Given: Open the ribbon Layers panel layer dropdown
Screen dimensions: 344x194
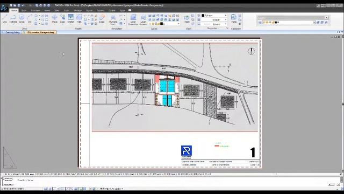Looking at the screenshot, I should coord(178,24).
